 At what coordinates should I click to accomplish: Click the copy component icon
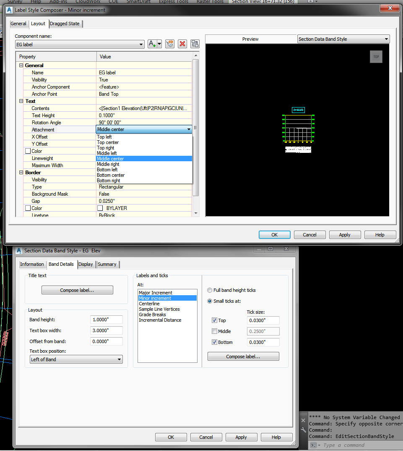(170, 44)
